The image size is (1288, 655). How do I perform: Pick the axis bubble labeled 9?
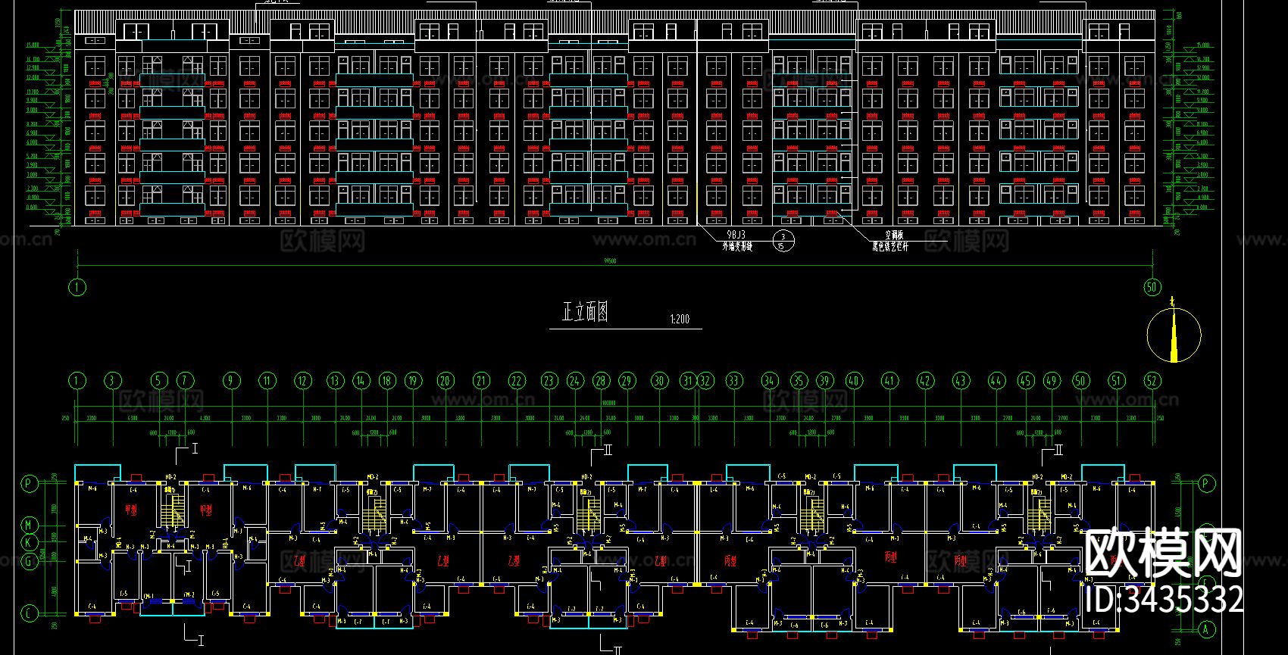pos(231,380)
